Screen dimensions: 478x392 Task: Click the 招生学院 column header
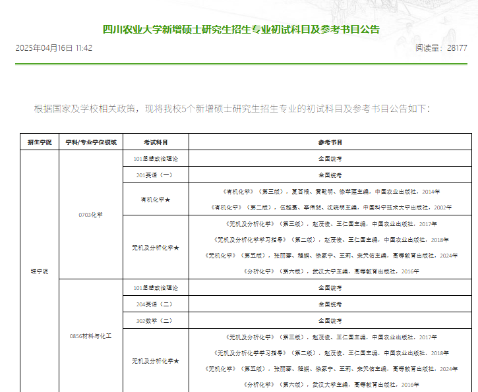tap(40, 142)
